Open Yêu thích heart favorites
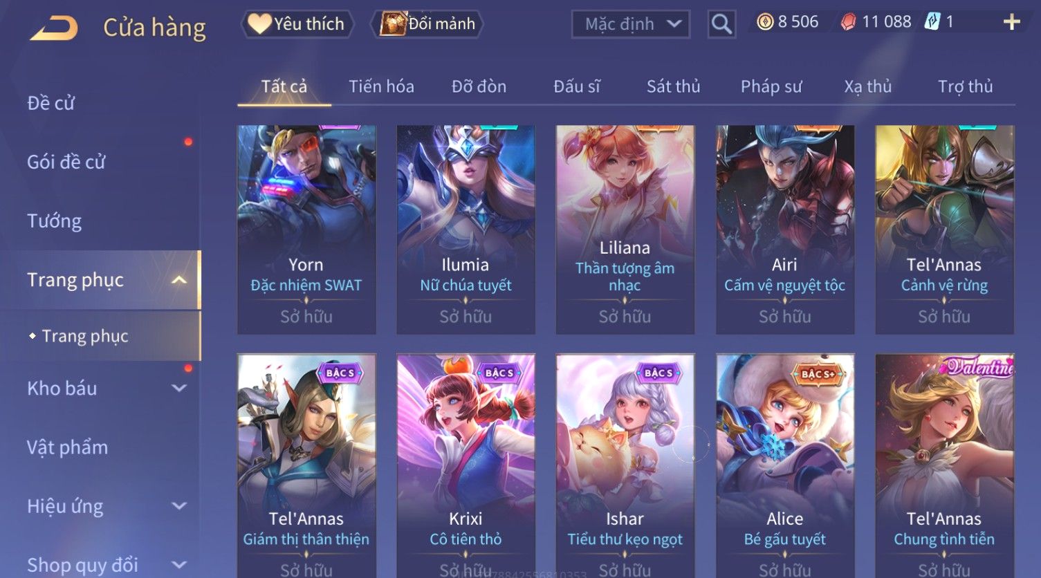The height and width of the screenshot is (578, 1041). pos(297,24)
